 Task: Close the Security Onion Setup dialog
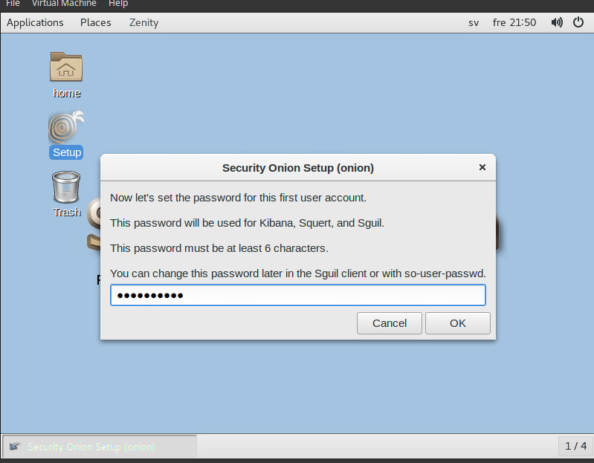coord(482,167)
